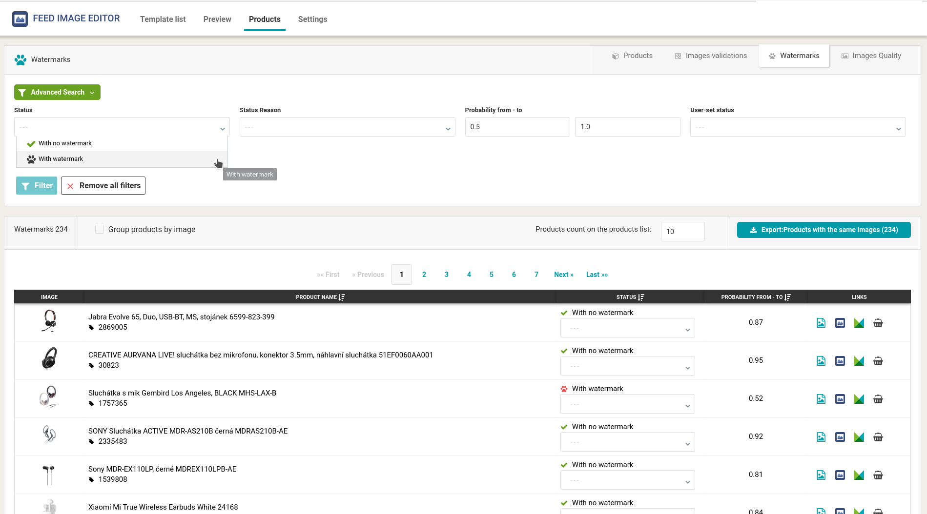Open status dropdown for Jabra Evolve 65

pyautogui.click(x=627, y=328)
